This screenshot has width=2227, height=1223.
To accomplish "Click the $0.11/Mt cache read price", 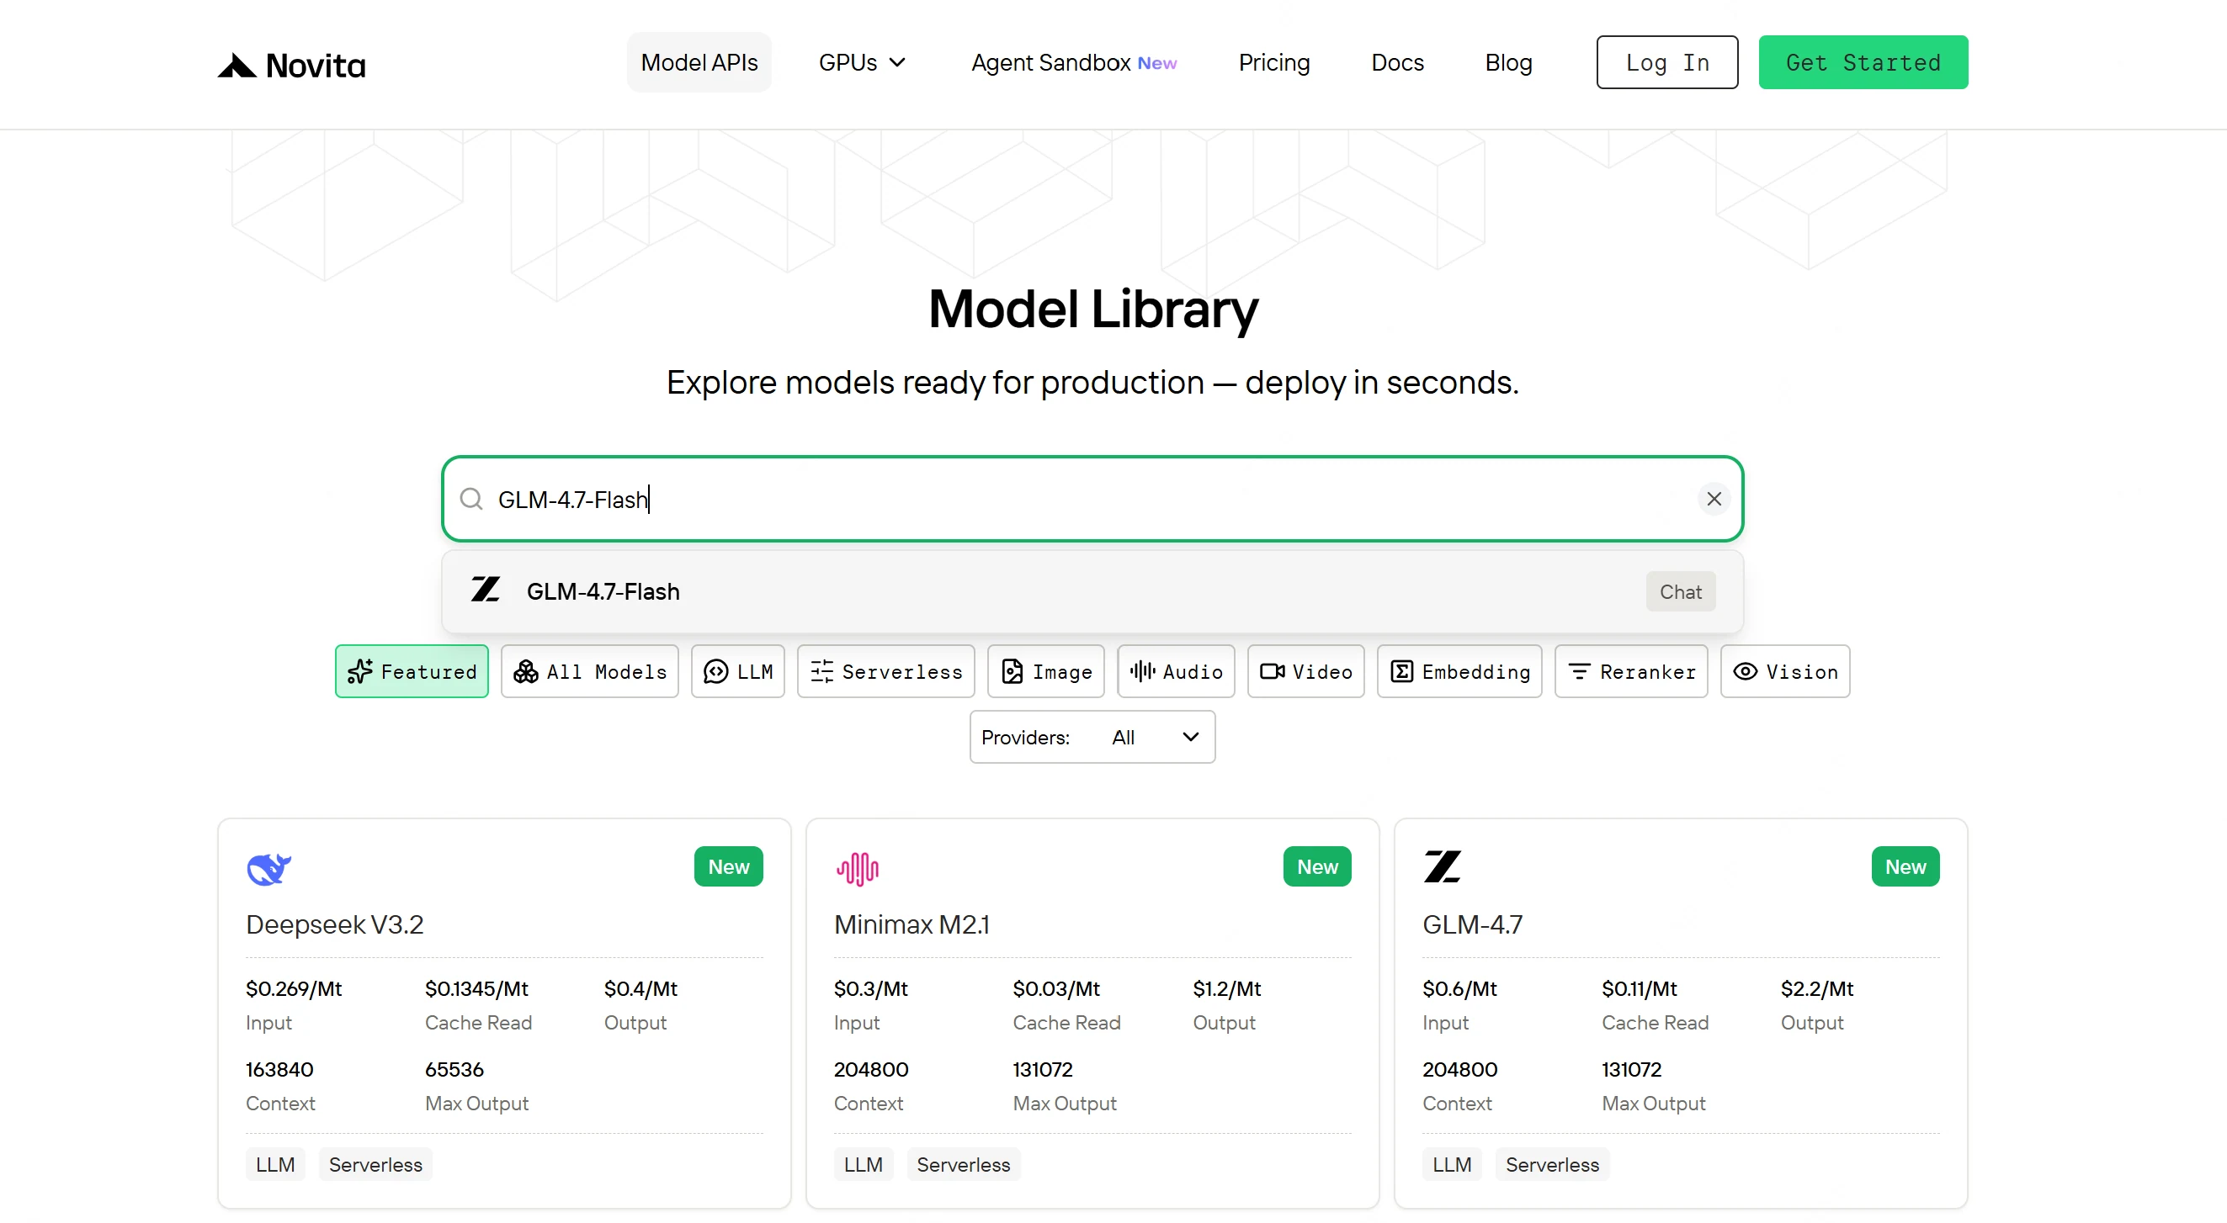I will click(x=1640, y=988).
